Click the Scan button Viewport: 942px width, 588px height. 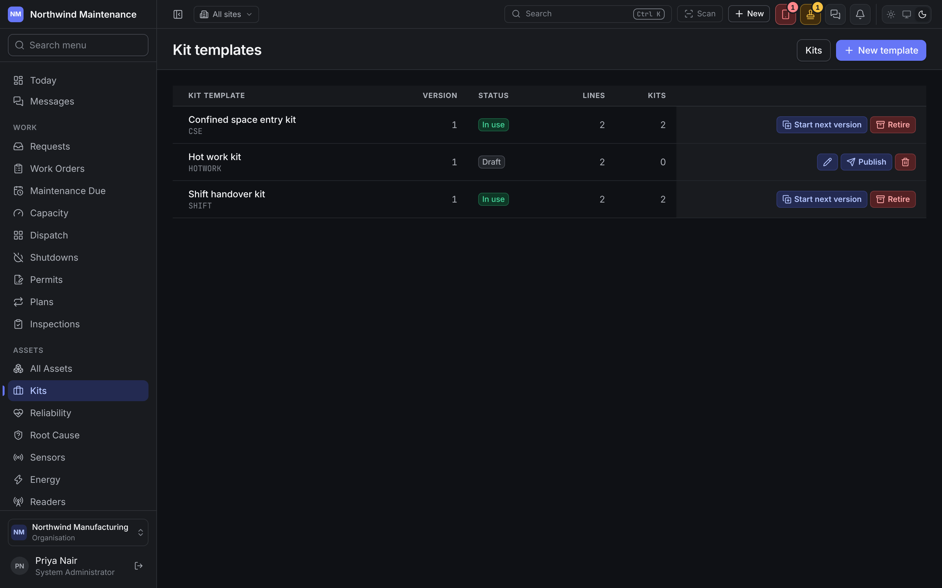pyautogui.click(x=700, y=14)
